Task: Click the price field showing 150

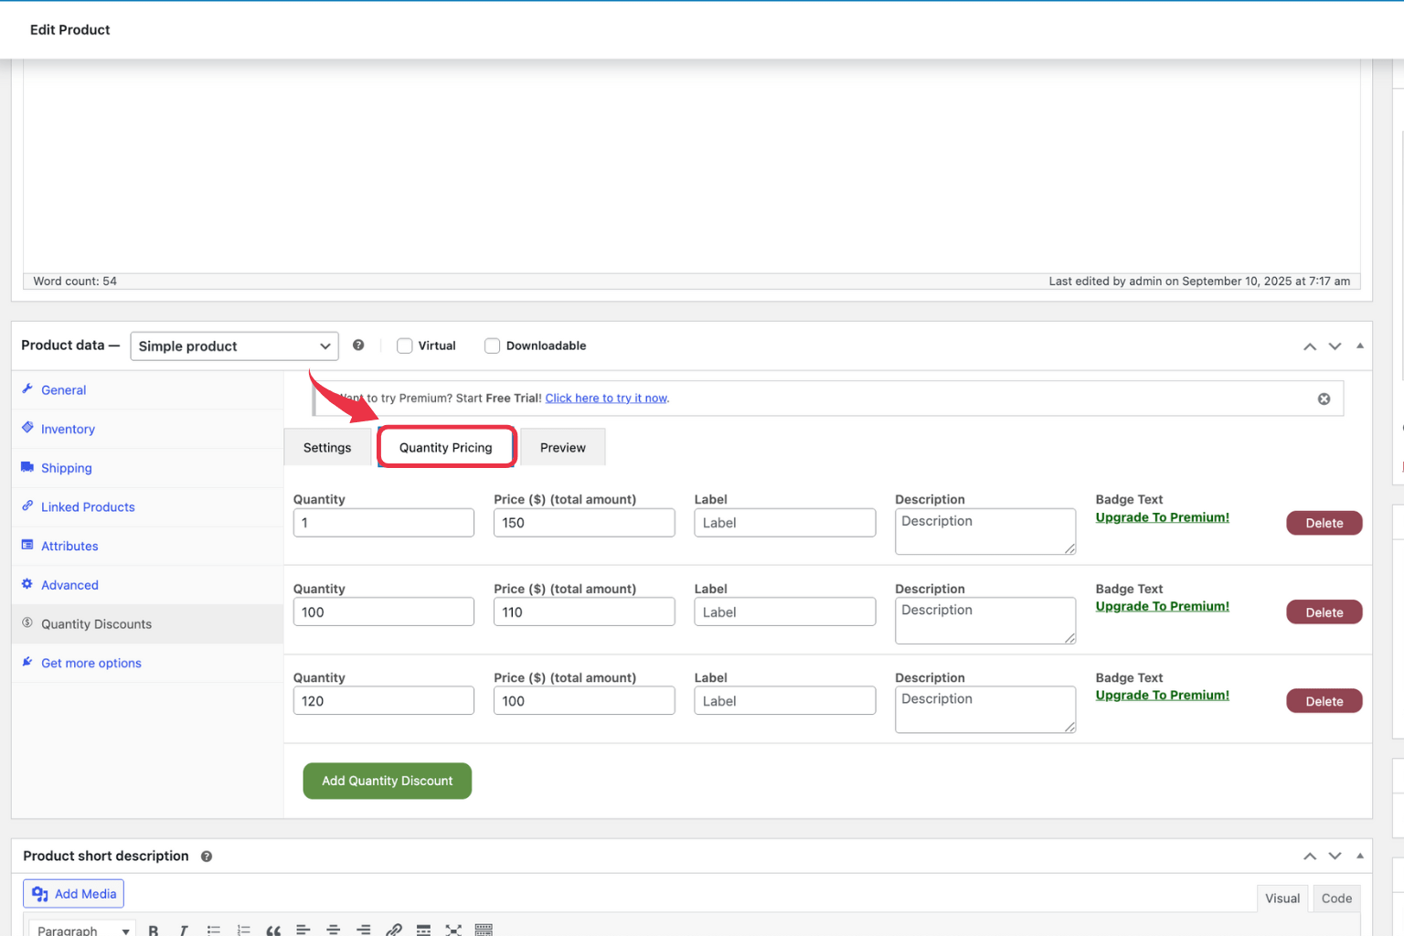Action: pyautogui.click(x=584, y=523)
